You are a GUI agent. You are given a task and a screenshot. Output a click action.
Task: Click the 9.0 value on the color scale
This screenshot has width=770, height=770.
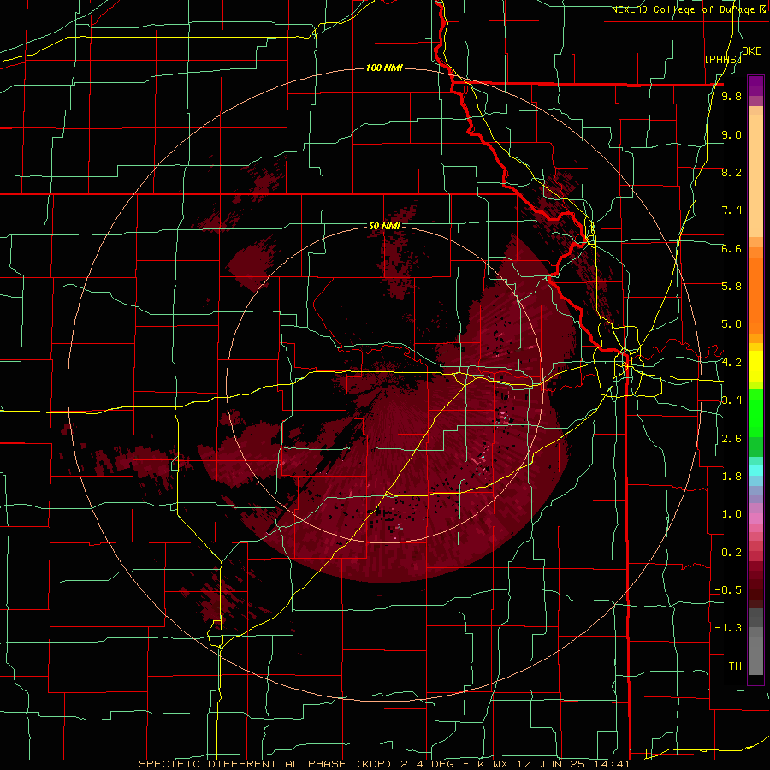pyautogui.click(x=731, y=135)
